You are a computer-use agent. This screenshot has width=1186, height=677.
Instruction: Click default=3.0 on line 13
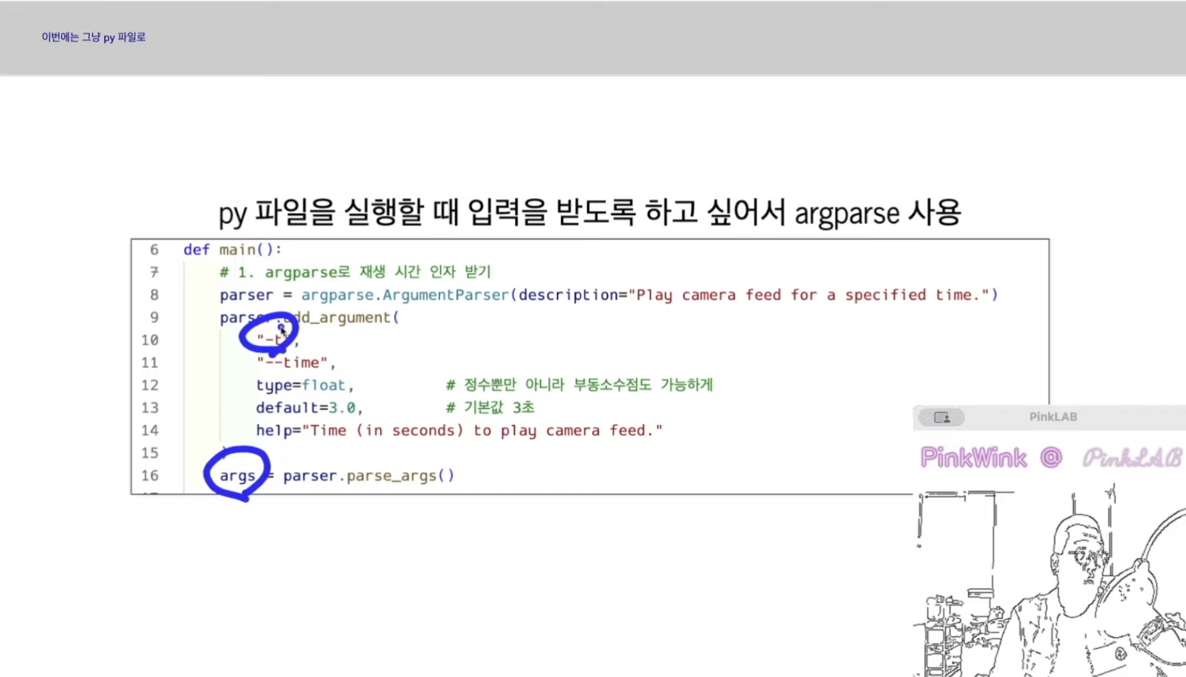(x=305, y=408)
